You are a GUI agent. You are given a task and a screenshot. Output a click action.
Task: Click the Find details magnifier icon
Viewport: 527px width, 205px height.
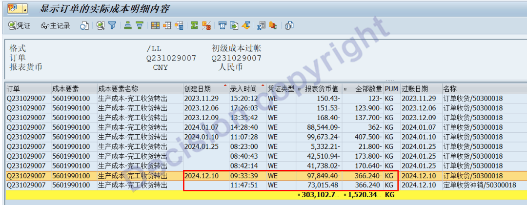(100, 26)
